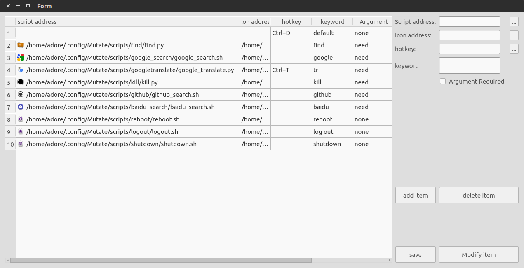
Task: Select the reboot.sh script path cell
Action: [x=128, y=119]
